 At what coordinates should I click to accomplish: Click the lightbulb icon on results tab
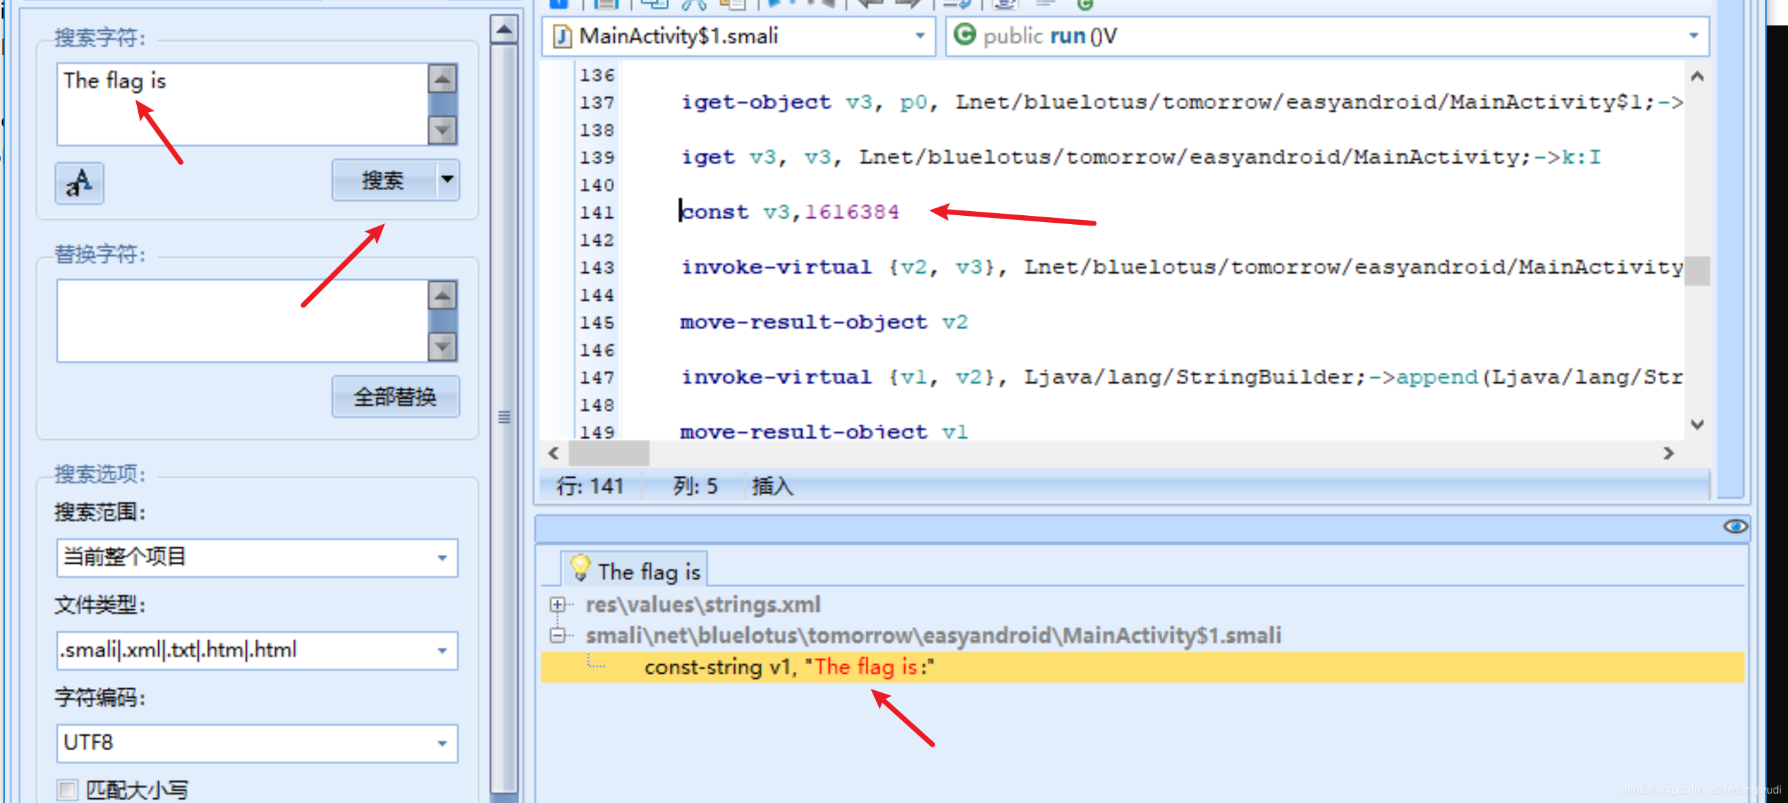point(580,569)
